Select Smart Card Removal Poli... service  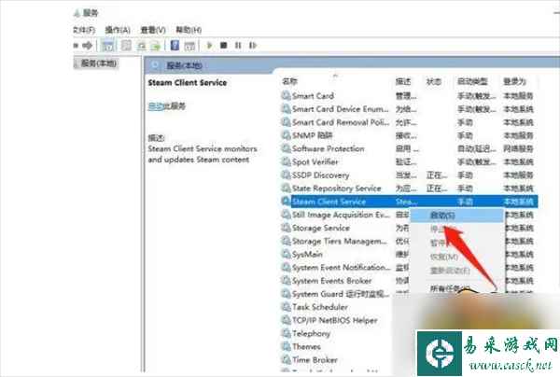coord(408,122)
